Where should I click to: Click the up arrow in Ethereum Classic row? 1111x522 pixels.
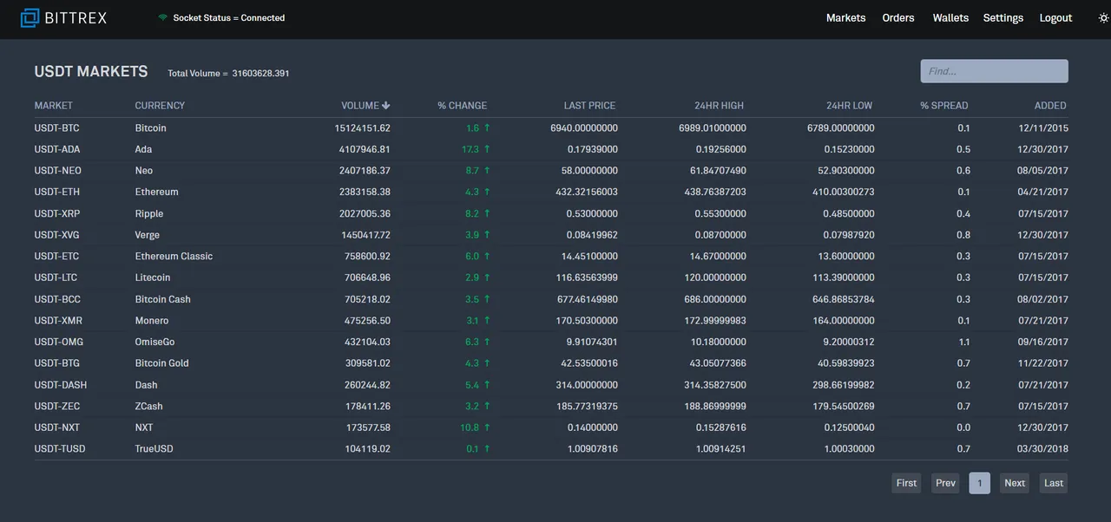487,257
